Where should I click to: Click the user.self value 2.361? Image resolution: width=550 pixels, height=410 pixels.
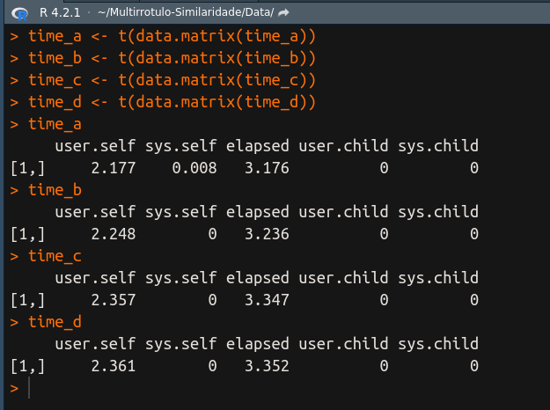[114, 366]
